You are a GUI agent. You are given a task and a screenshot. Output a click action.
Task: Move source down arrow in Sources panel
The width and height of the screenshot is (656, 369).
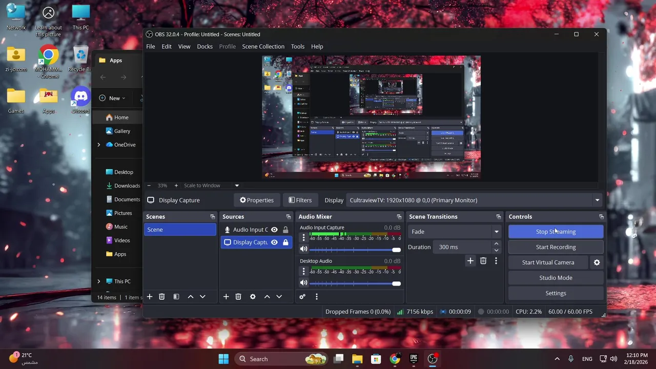pyautogui.click(x=279, y=297)
